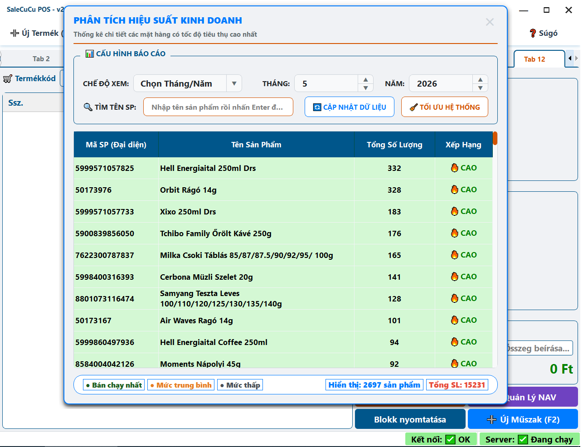
Task: Click the NĂM number field showing 2026
Action: click(441, 83)
